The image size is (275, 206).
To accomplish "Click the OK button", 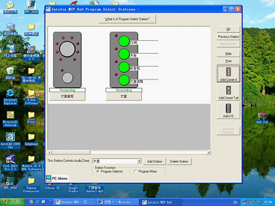I will [x=228, y=29].
